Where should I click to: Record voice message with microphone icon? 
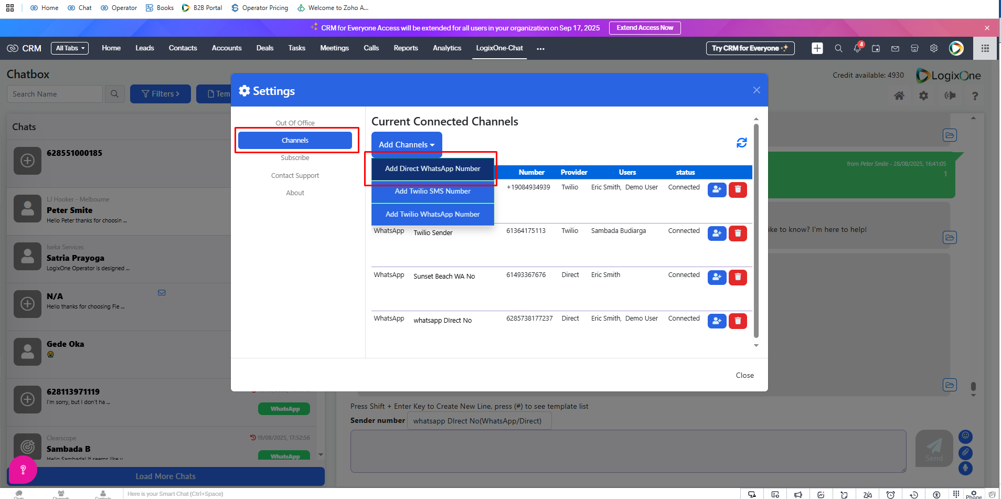click(965, 468)
